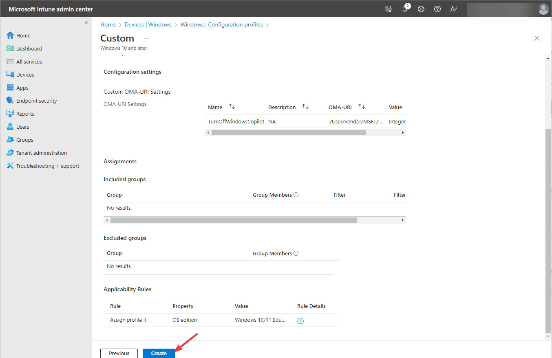Open the notifications bell icon
552x358 pixels.
[405, 9]
